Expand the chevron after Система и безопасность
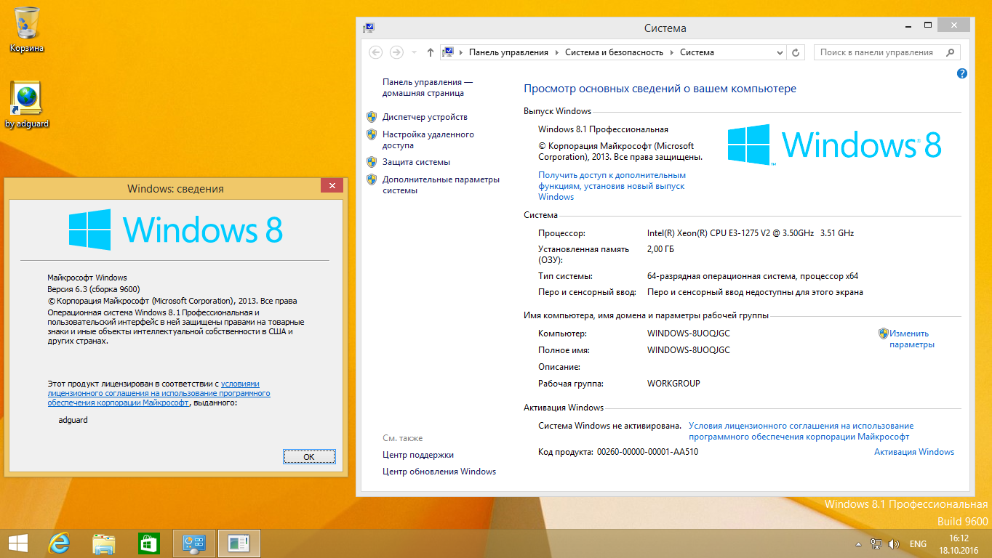Screen dimensions: 992x558 pos(671,52)
